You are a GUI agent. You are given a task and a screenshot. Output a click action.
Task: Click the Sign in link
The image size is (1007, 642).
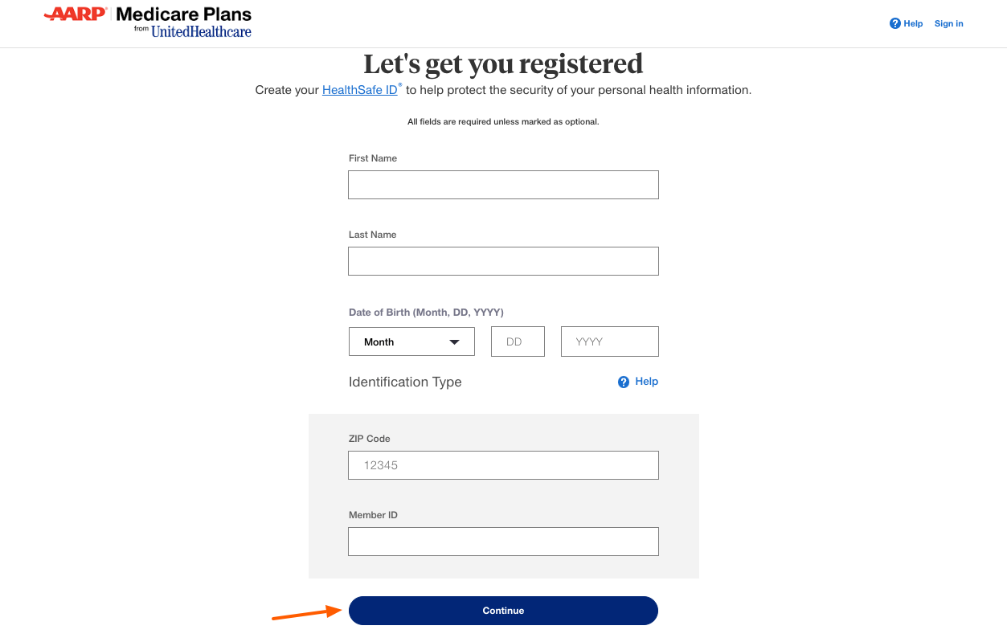pyautogui.click(x=948, y=23)
